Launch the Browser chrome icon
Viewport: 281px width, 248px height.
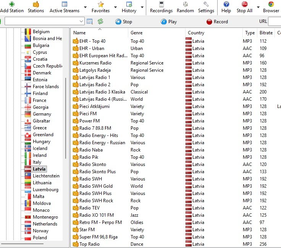click(271, 4)
